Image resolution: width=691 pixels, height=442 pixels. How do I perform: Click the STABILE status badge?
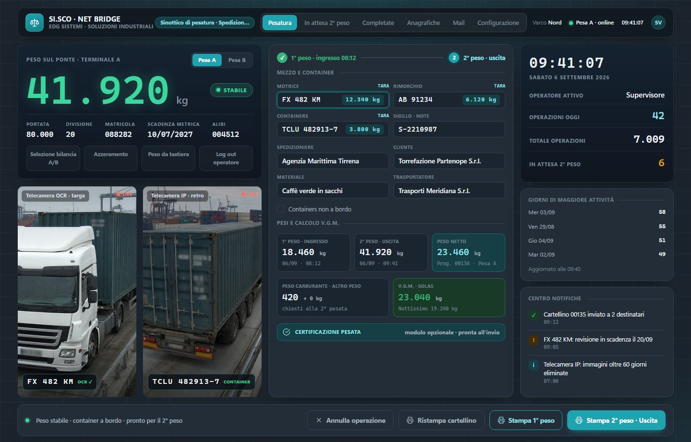pos(231,90)
